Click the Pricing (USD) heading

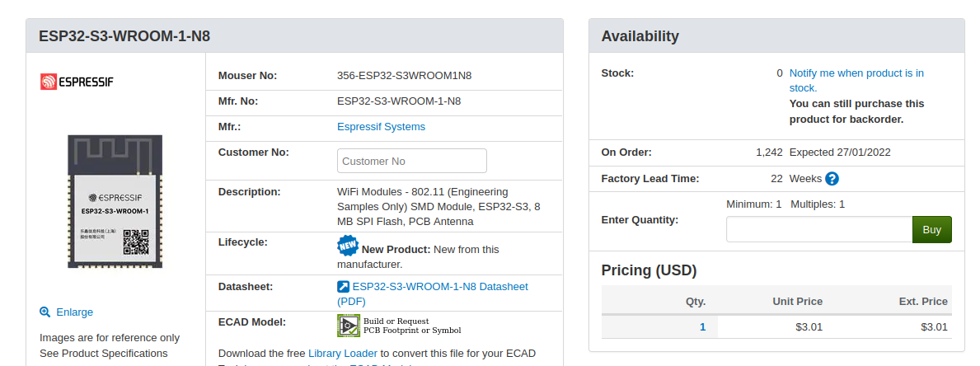[x=649, y=270]
